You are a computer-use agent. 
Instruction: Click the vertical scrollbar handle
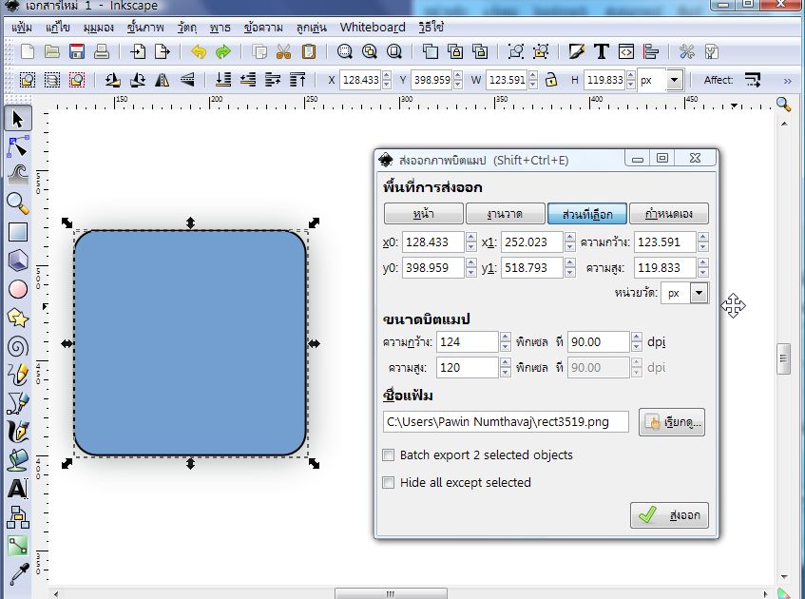coord(784,358)
